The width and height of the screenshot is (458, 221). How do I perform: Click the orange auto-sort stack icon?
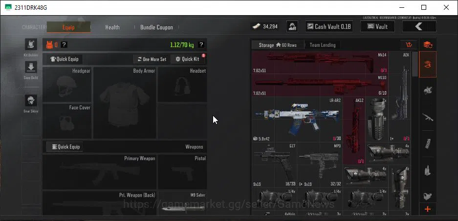(x=428, y=44)
